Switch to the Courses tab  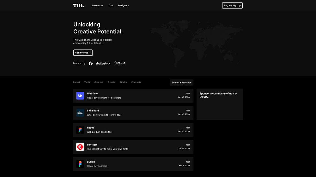tap(99, 82)
